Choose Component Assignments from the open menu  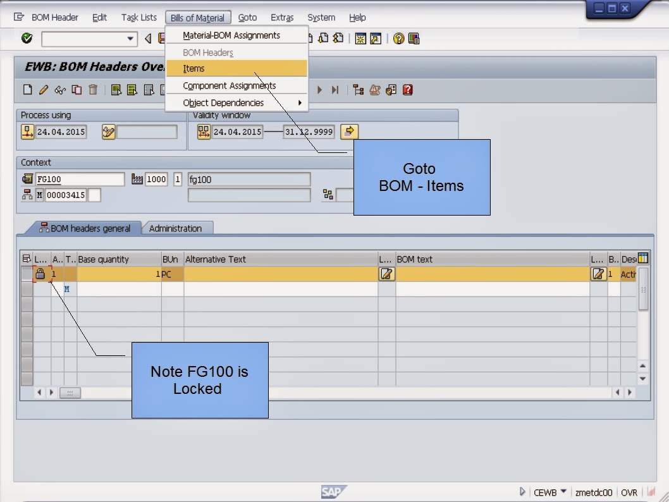click(230, 85)
